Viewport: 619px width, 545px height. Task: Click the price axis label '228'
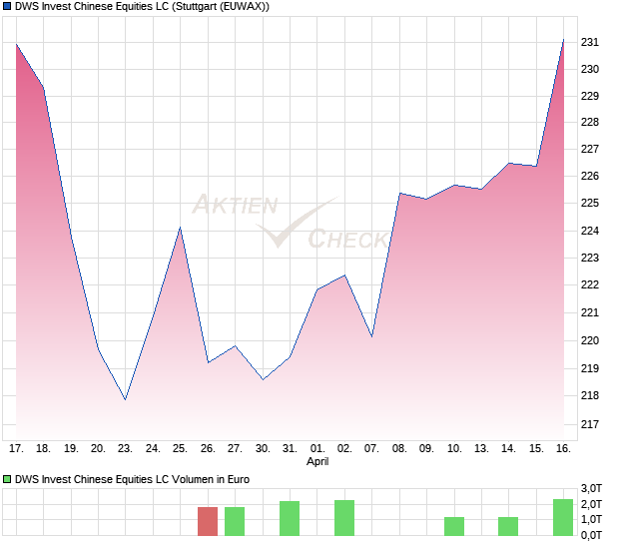pos(590,123)
